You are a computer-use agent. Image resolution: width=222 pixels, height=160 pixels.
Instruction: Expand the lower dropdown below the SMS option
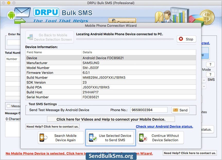204,86
